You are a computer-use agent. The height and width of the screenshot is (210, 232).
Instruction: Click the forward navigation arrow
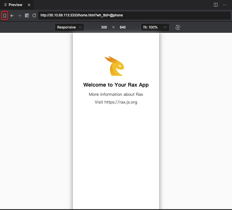pos(19,16)
